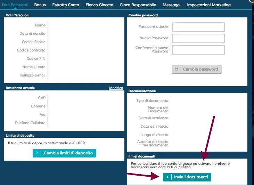The image size is (254, 185).
Task: Click the weekly deposit limit €1.000 text
Action: [x=46, y=143]
